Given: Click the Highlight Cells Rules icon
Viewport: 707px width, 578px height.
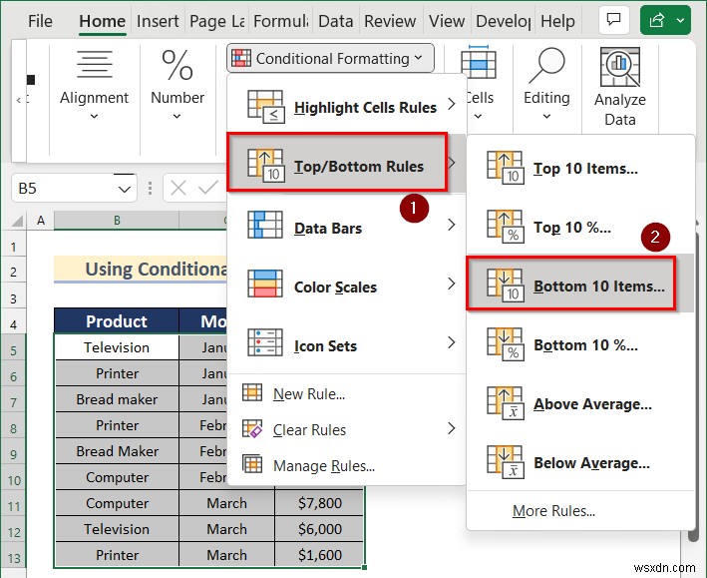Looking at the screenshot, I should (x=266, y=107).
